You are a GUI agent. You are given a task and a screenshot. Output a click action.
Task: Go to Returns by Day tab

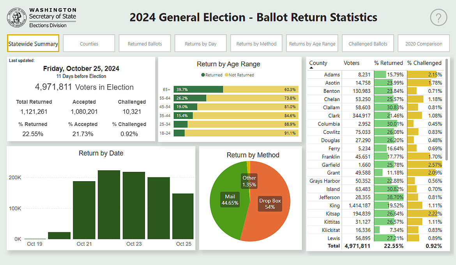(x=200, y=43)
